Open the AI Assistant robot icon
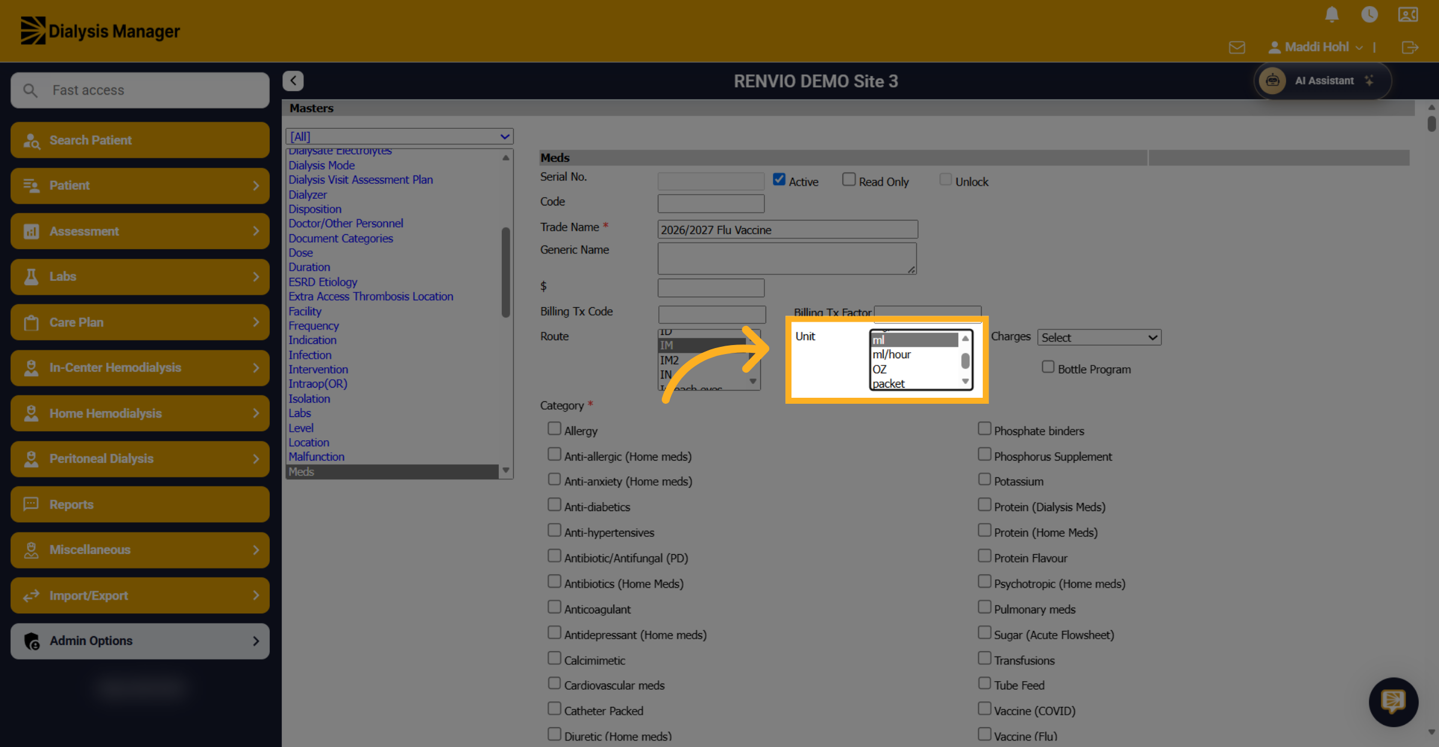This screenshot has width=1439, height=747. click(x=1272, y=81)
